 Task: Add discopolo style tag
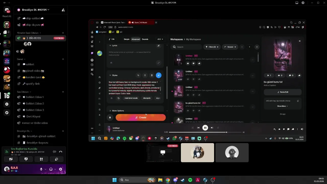pyautogui.click(x=147, y=98)
